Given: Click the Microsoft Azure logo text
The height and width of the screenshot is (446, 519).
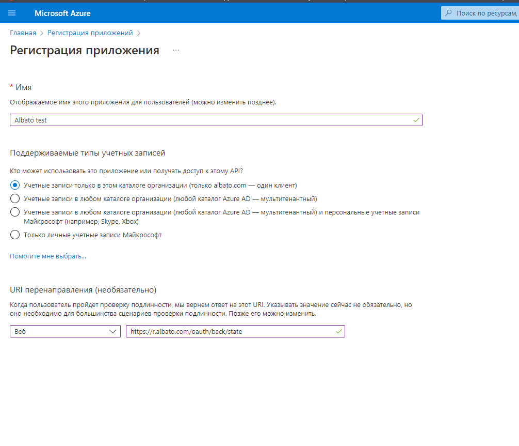Looking at the screenshot, I should coord(62,13).
